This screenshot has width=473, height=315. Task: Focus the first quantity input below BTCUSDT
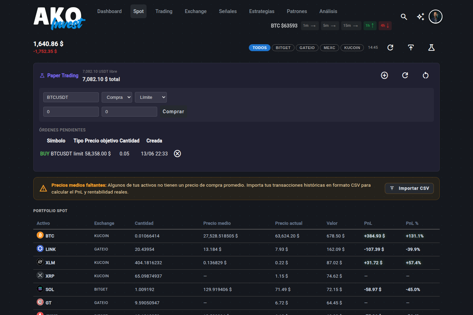click(x=71, y=112)
